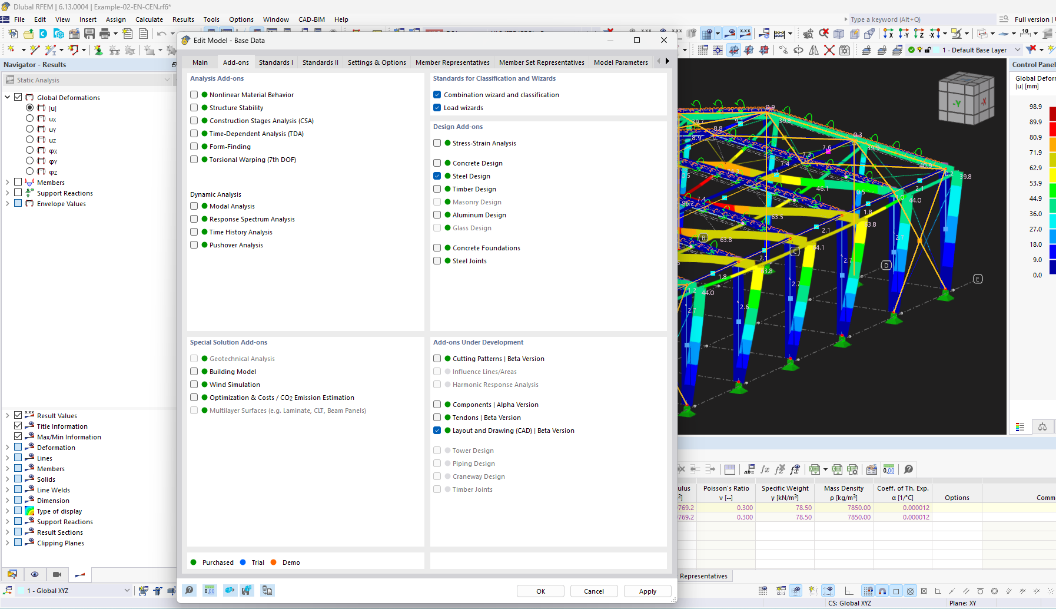The height and width of the screenshot is (609, 1056).
Task: Open the Static Analysis dropdown
Action: (88, 80)
